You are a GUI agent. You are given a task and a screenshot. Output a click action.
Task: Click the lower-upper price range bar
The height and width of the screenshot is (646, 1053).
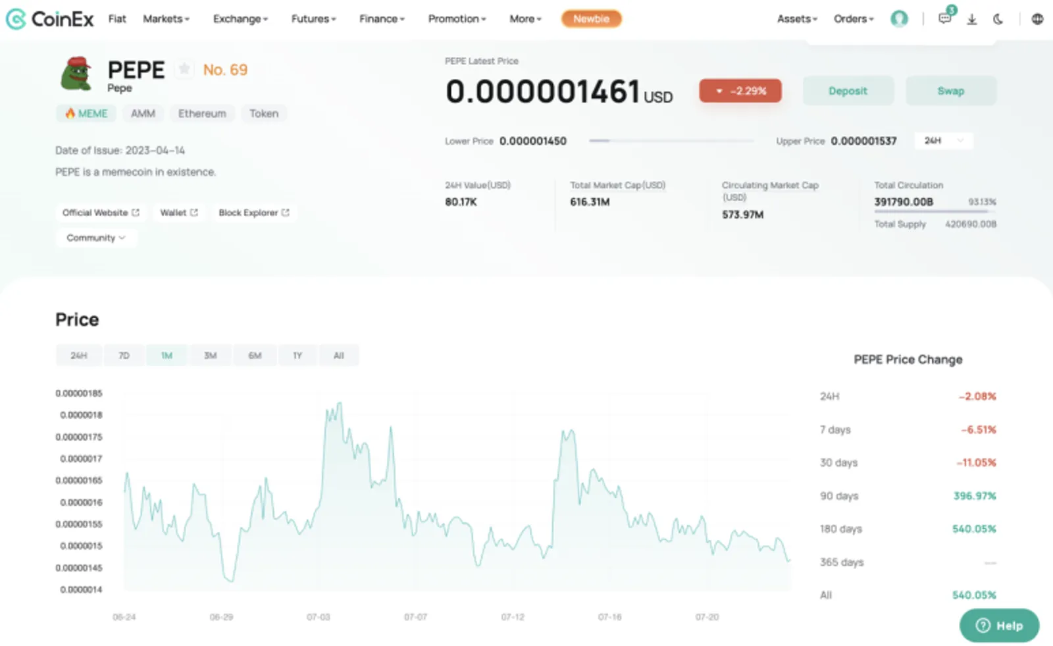click(x=671, y=141)
